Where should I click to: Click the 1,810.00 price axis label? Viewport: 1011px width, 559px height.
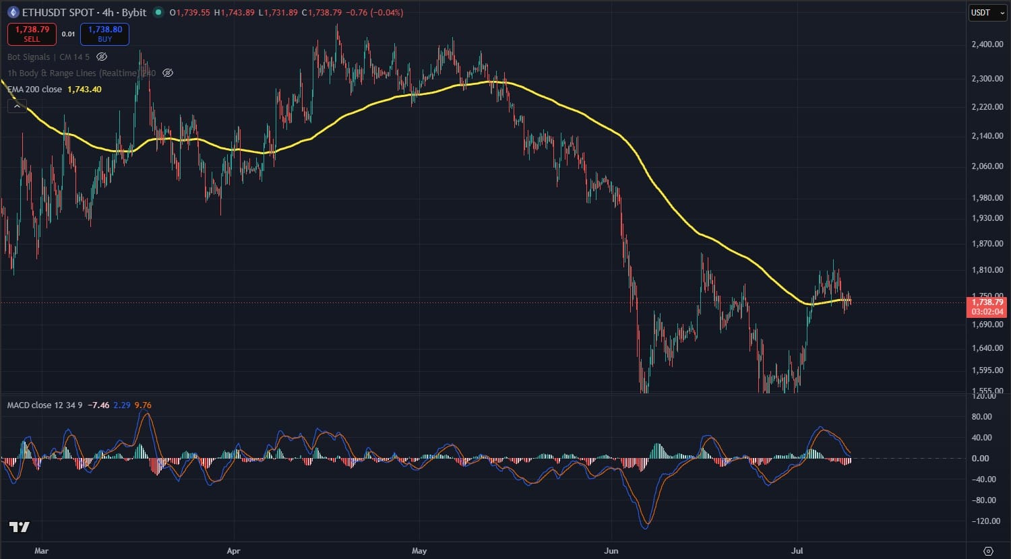(x=987, y=270)
